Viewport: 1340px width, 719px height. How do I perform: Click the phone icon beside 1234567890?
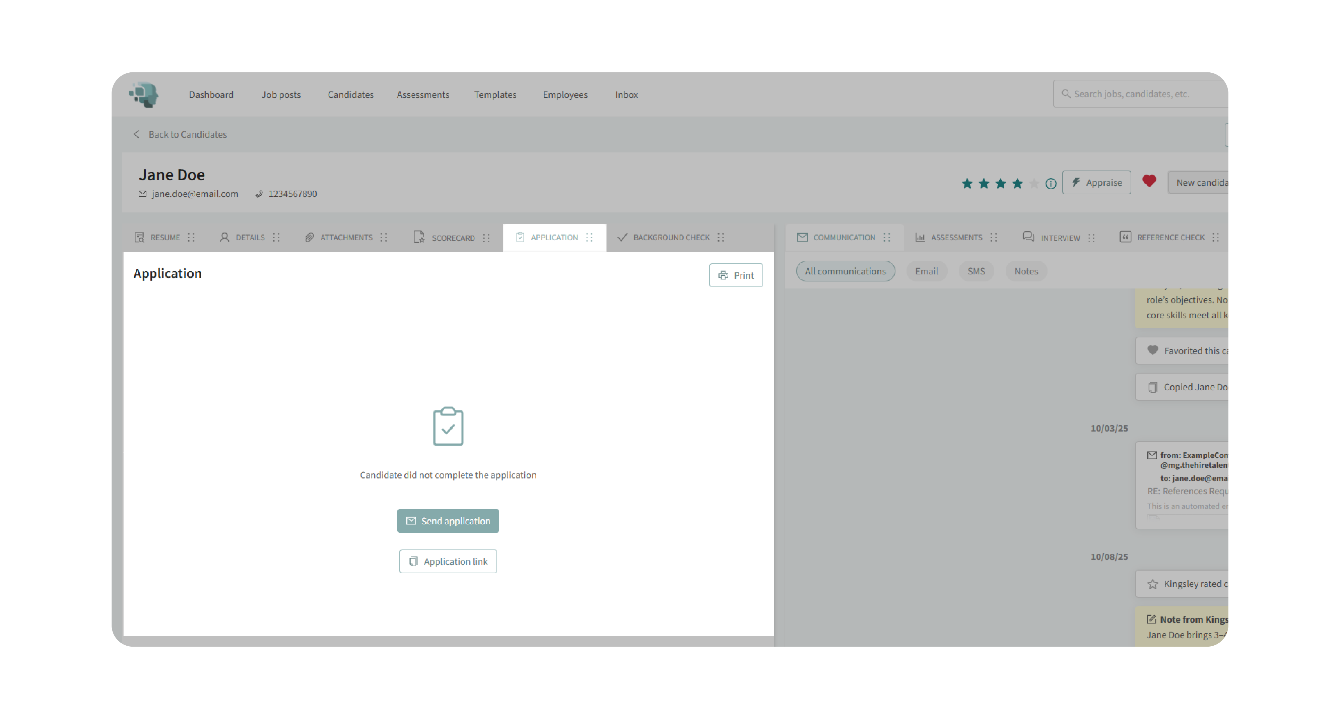pyautogui.click(x=259, y=194)
